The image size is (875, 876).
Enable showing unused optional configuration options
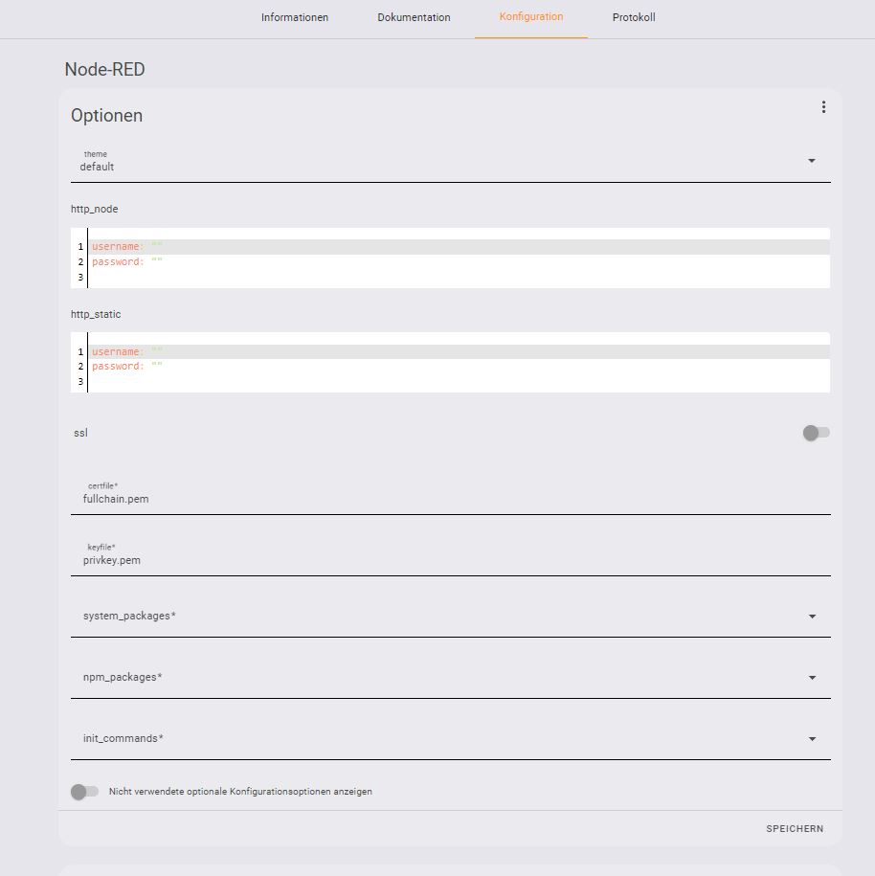coord(84,792)
